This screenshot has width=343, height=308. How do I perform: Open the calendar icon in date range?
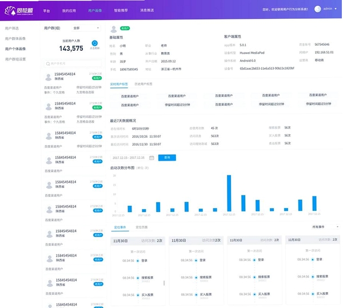[151, 158]
